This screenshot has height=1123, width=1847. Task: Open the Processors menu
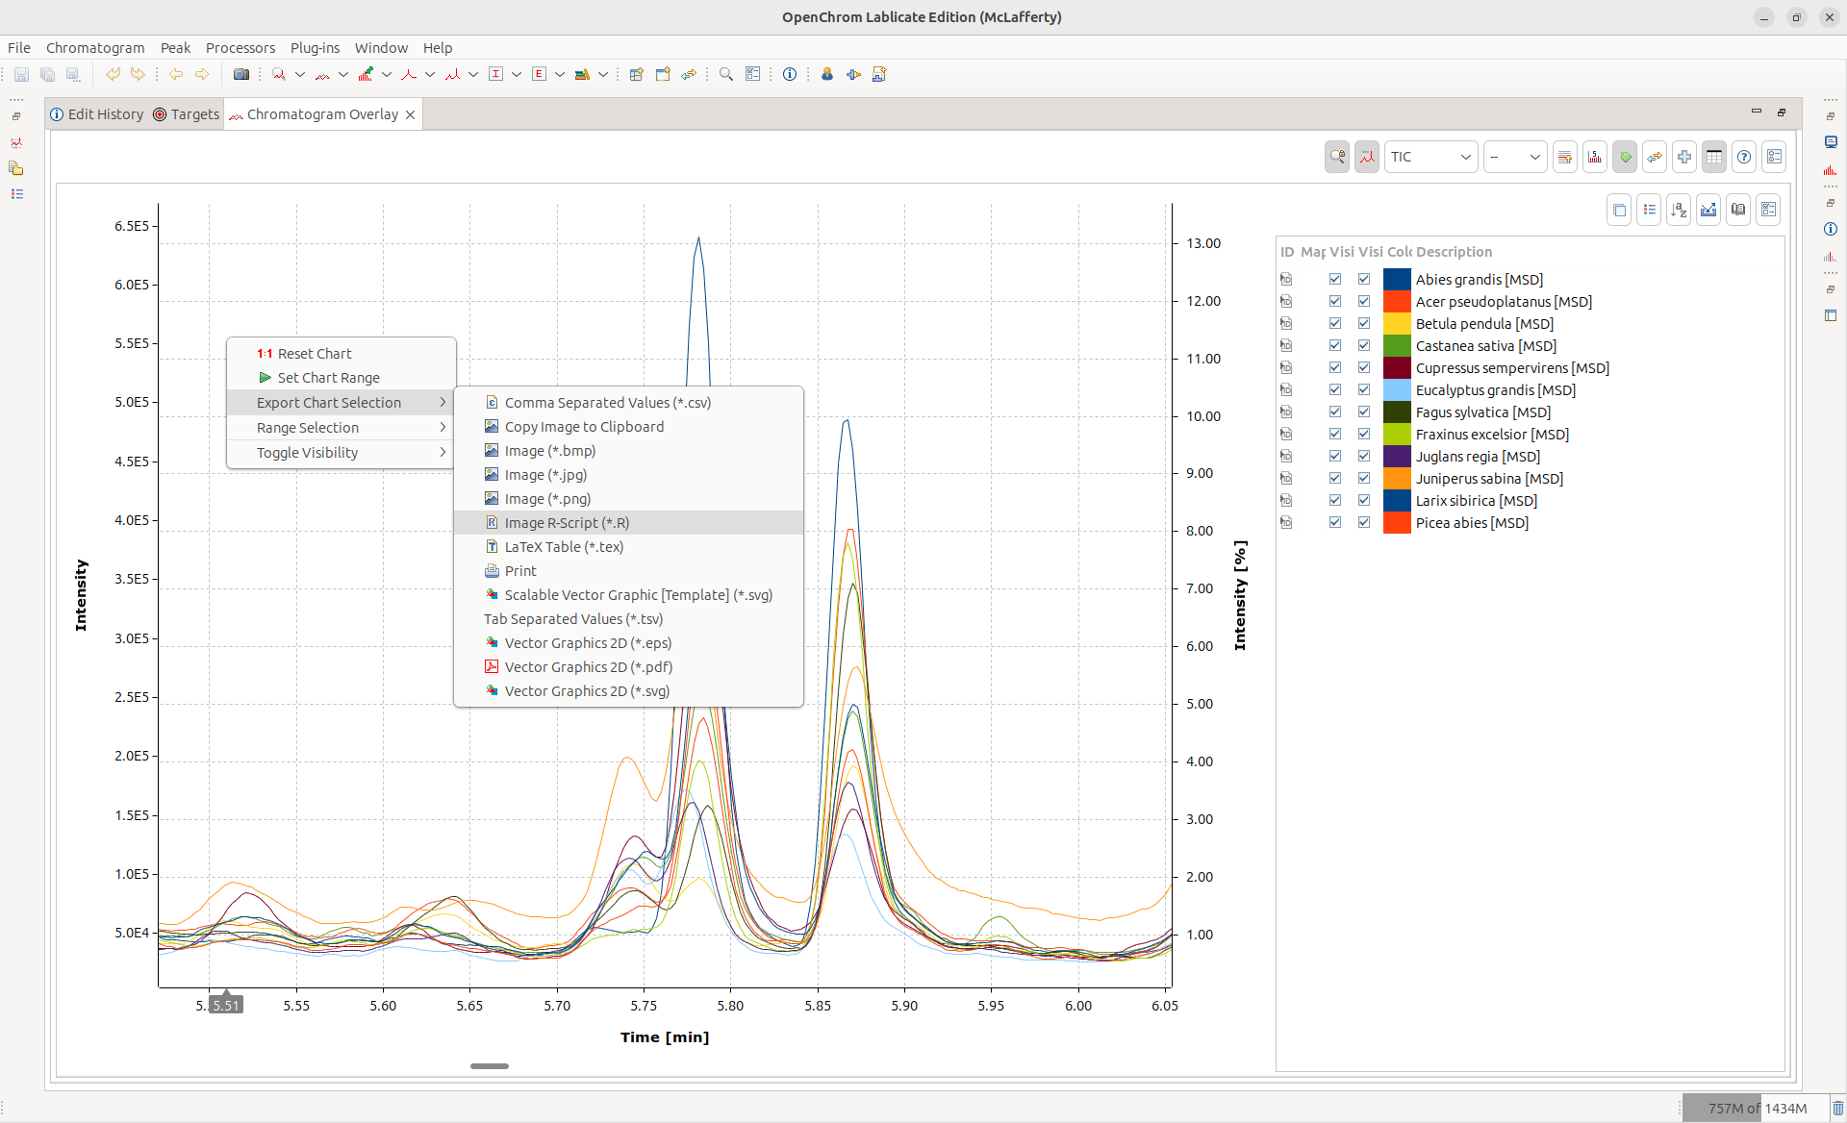(240, 48)
